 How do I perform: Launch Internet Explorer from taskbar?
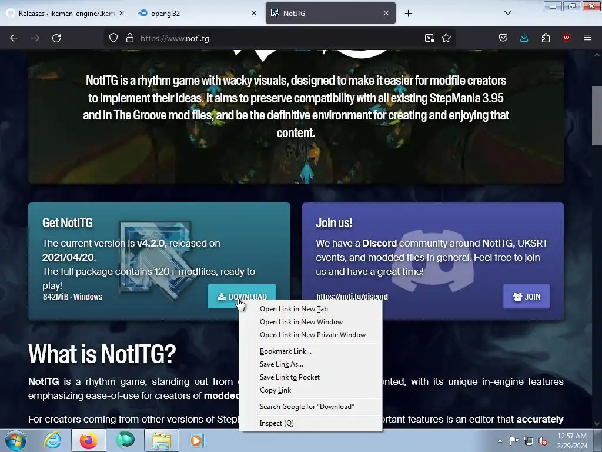(x=52, y=440)
